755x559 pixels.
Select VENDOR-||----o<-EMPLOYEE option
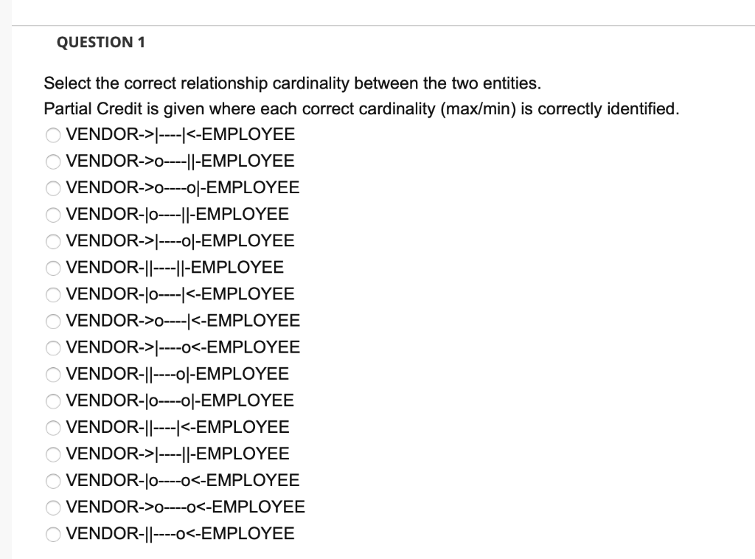[52, 534]
